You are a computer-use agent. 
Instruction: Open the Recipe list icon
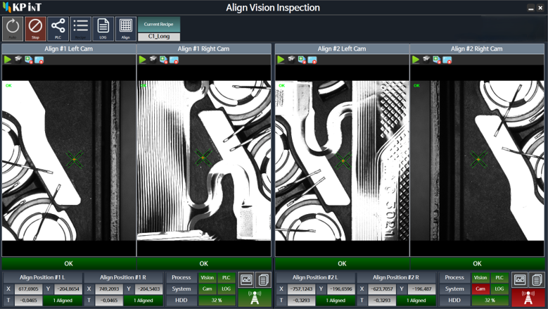[x=80, y=29]
